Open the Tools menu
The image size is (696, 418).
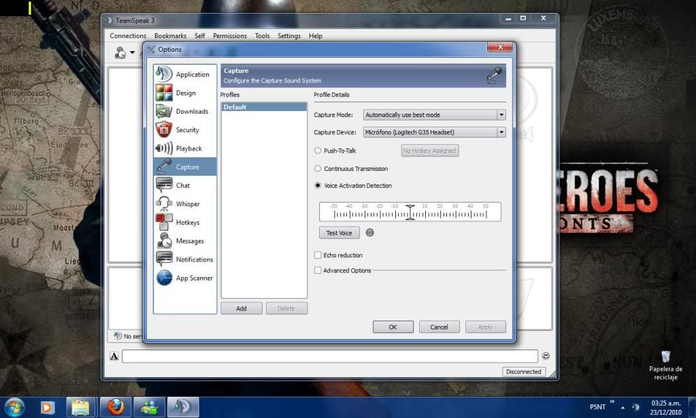point(262,35)
